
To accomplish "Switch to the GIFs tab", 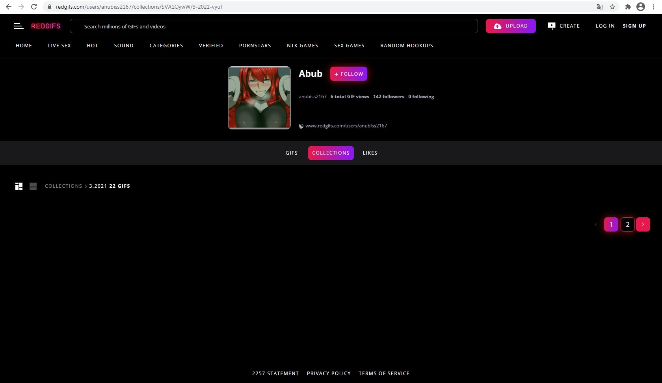I will 292,153.
